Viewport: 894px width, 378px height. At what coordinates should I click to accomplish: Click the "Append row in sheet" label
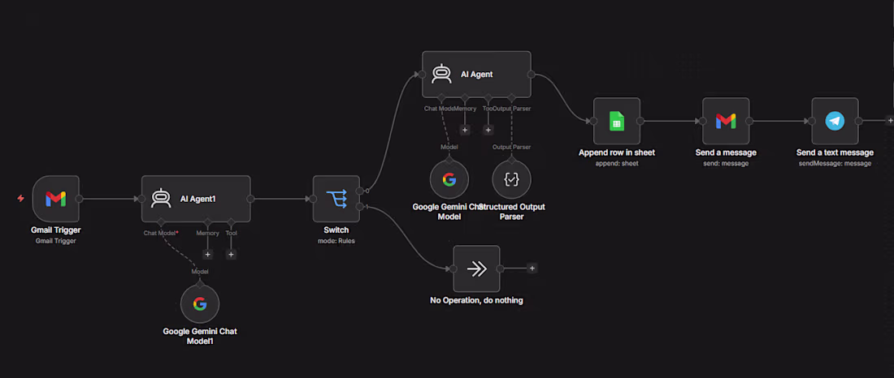tap(617, 152)
